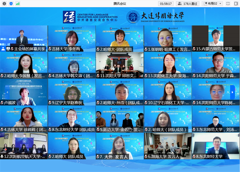Click the microphone icon for 12.沈阳航空航天大学
Image resolution: width=240 pixels, height=172 pixels.
(x=2, y=156)
